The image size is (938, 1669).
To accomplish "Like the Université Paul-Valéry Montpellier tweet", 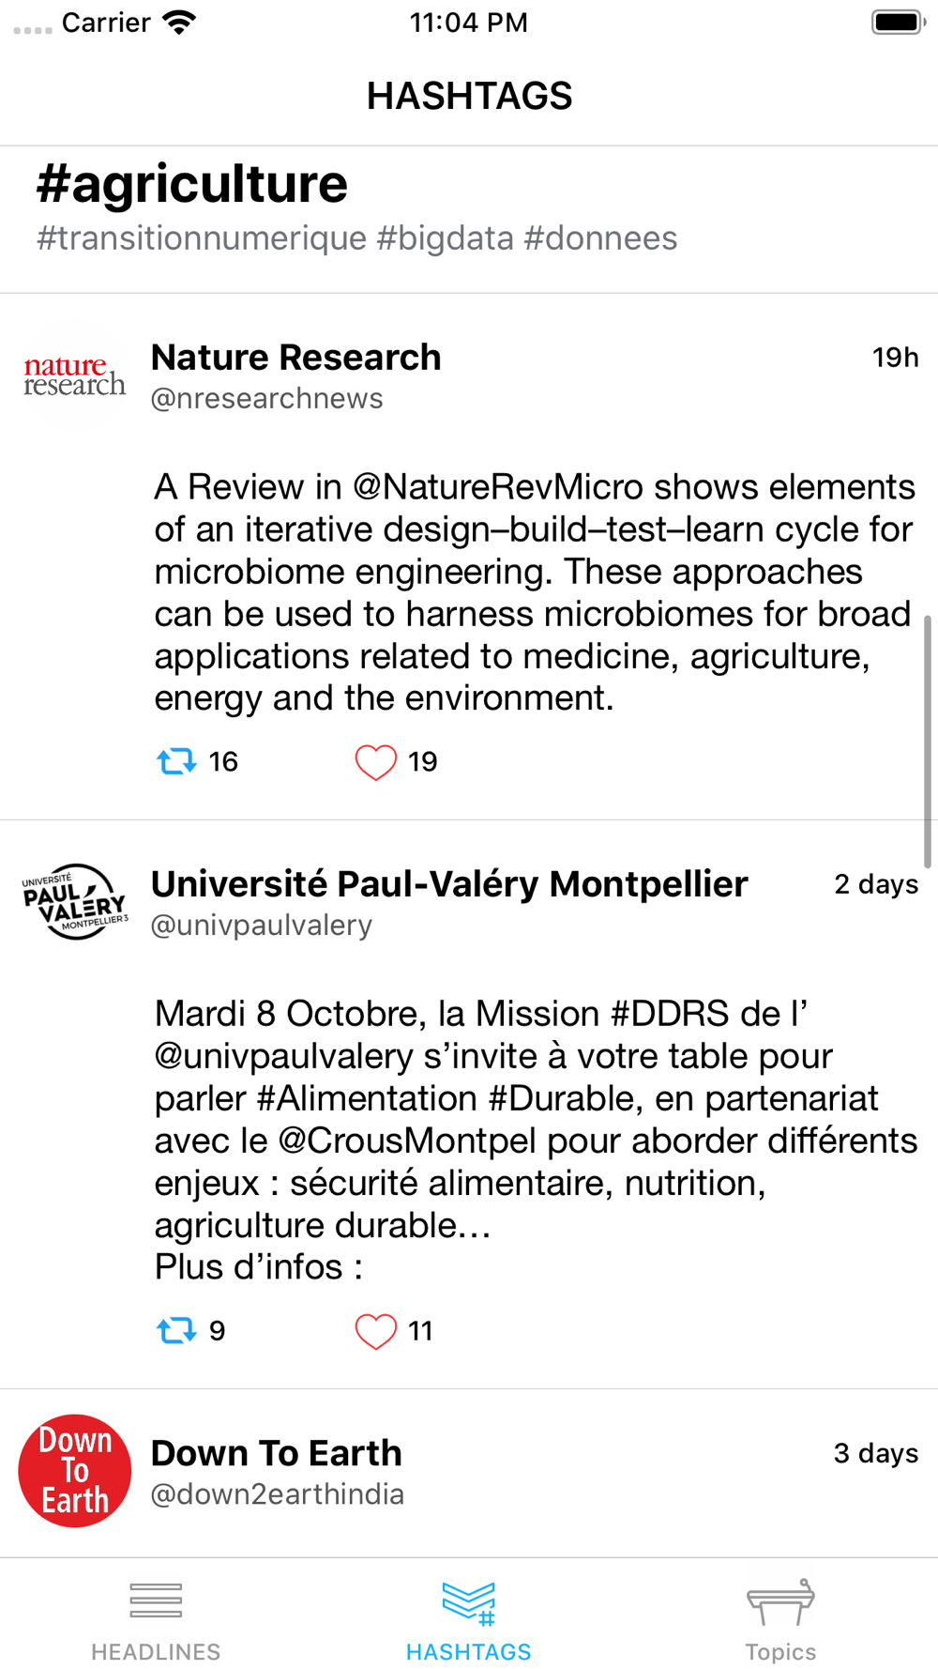I will point(375,1331).
